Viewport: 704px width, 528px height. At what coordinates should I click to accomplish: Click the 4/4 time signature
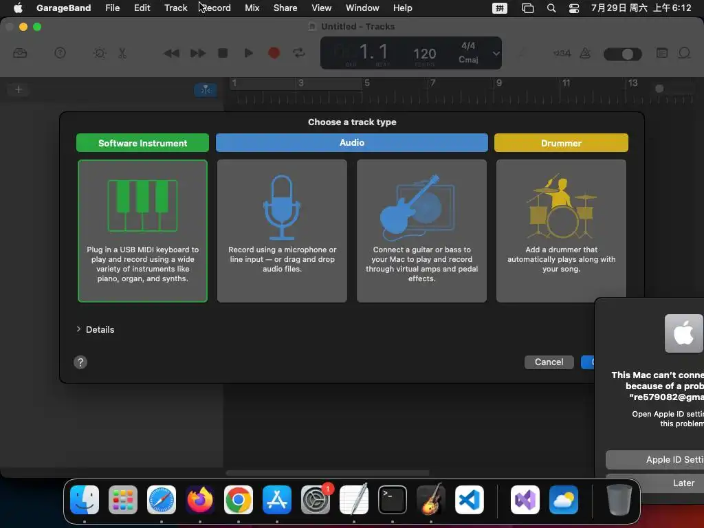(x=468, y=46)
